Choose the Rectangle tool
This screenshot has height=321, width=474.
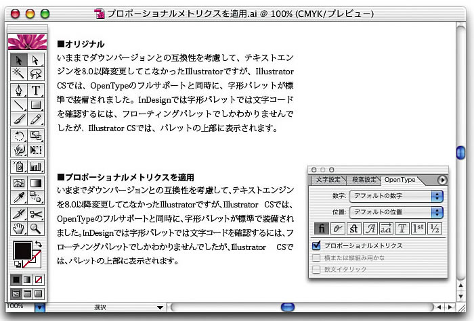tap(36, 105)
